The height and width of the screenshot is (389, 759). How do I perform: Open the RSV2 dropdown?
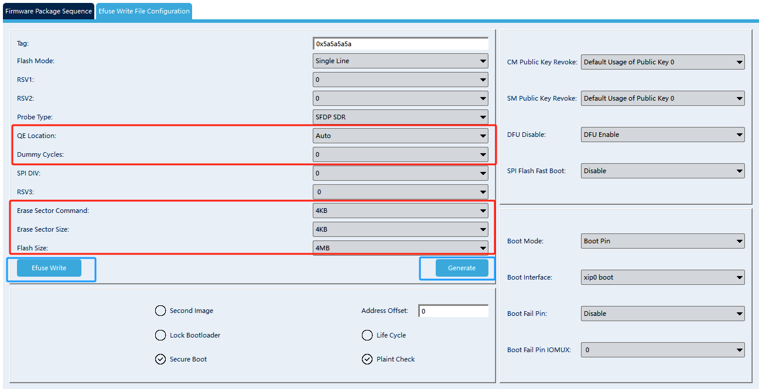[401, 98]
